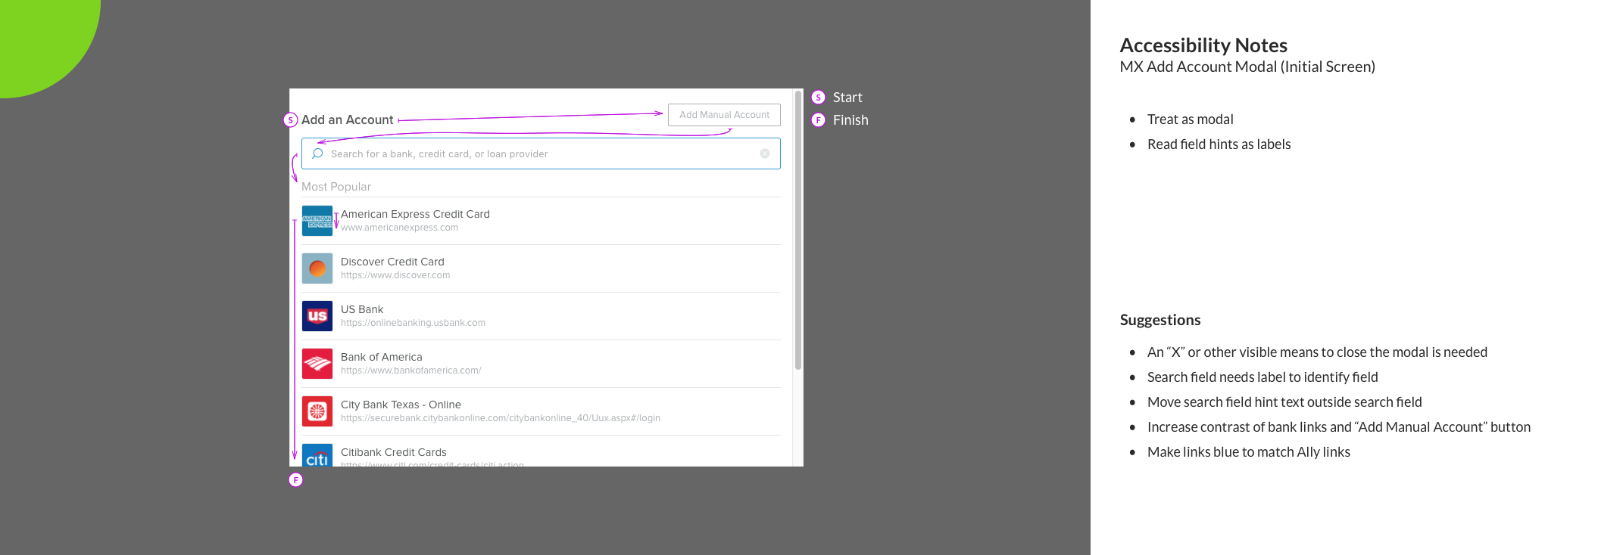Pick Citibank Credit Cards entry
The width and height of the screenshot is (1598, 555).
[x=394, y=452]
